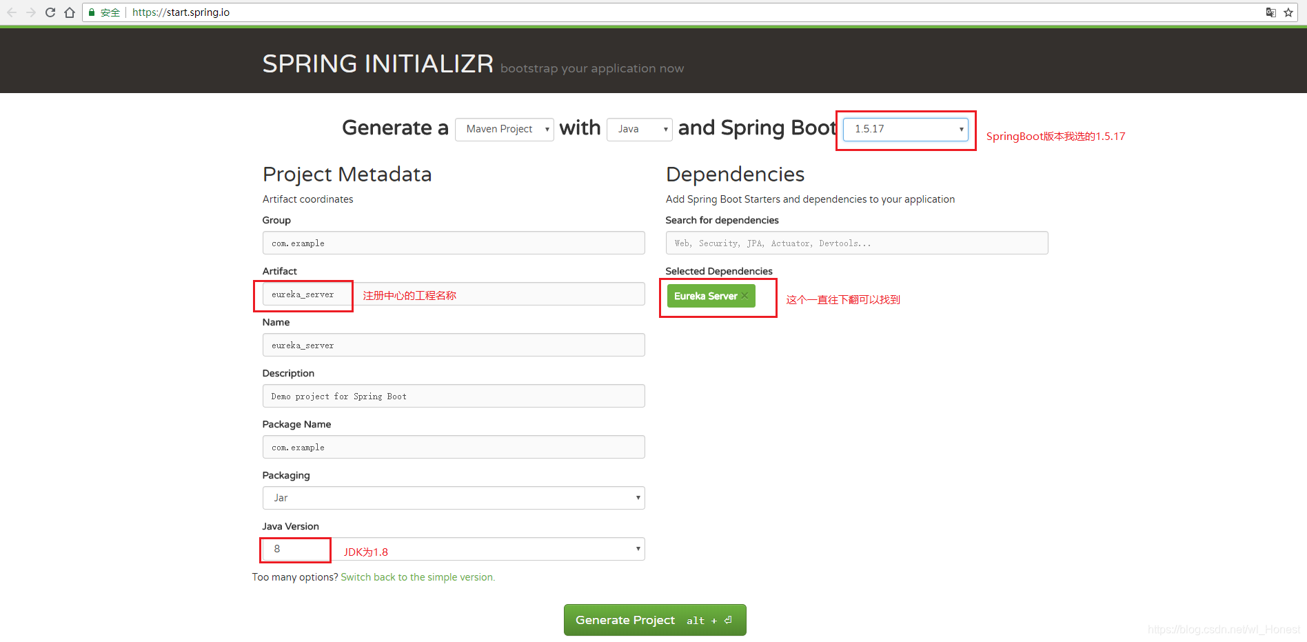Click the Group input field
Image resolution: width=1307 pixels, height=642 pixels.
coord(454,243)
